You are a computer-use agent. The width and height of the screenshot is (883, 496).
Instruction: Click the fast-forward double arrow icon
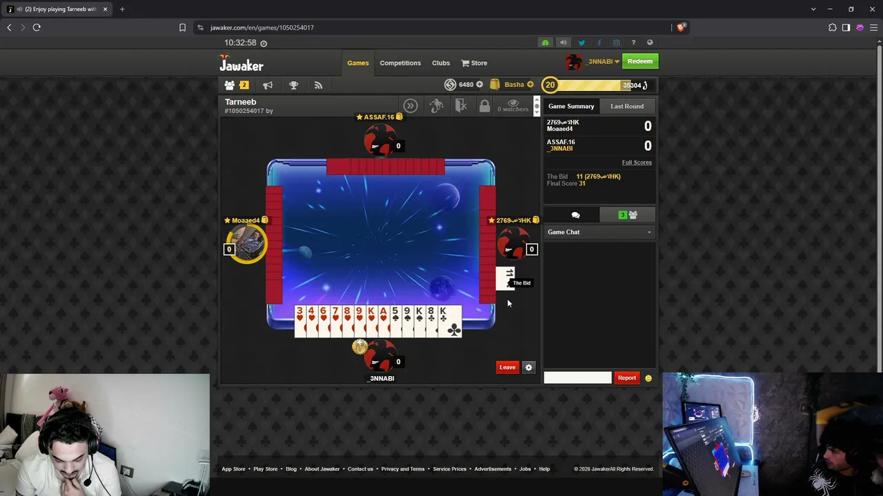point(410,105)
